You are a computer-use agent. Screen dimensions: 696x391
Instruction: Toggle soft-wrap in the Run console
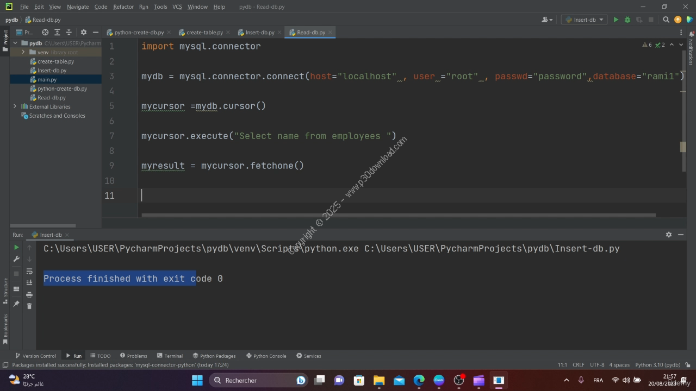tap(29, 271)
